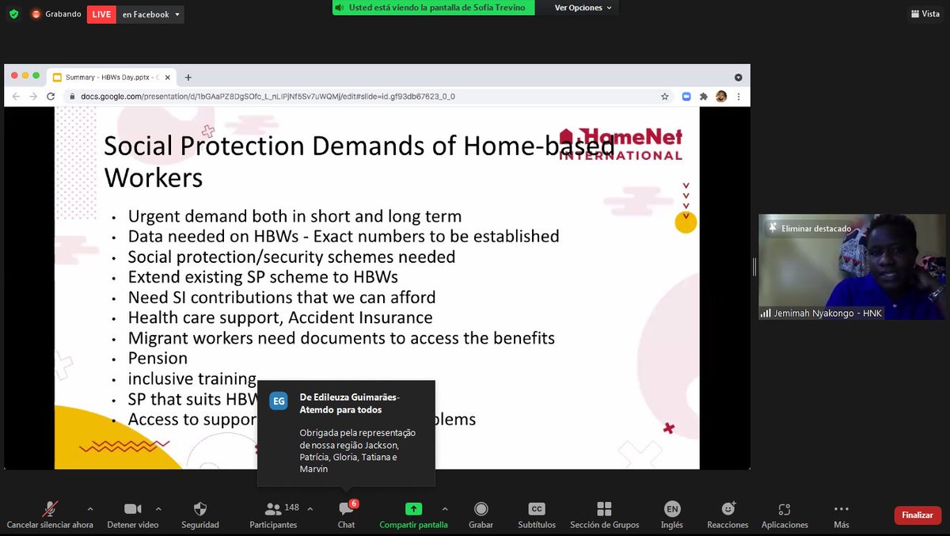Screen dimensions: 950x536
Task: Open the Chat panel
Action: [x=346, y=515]
